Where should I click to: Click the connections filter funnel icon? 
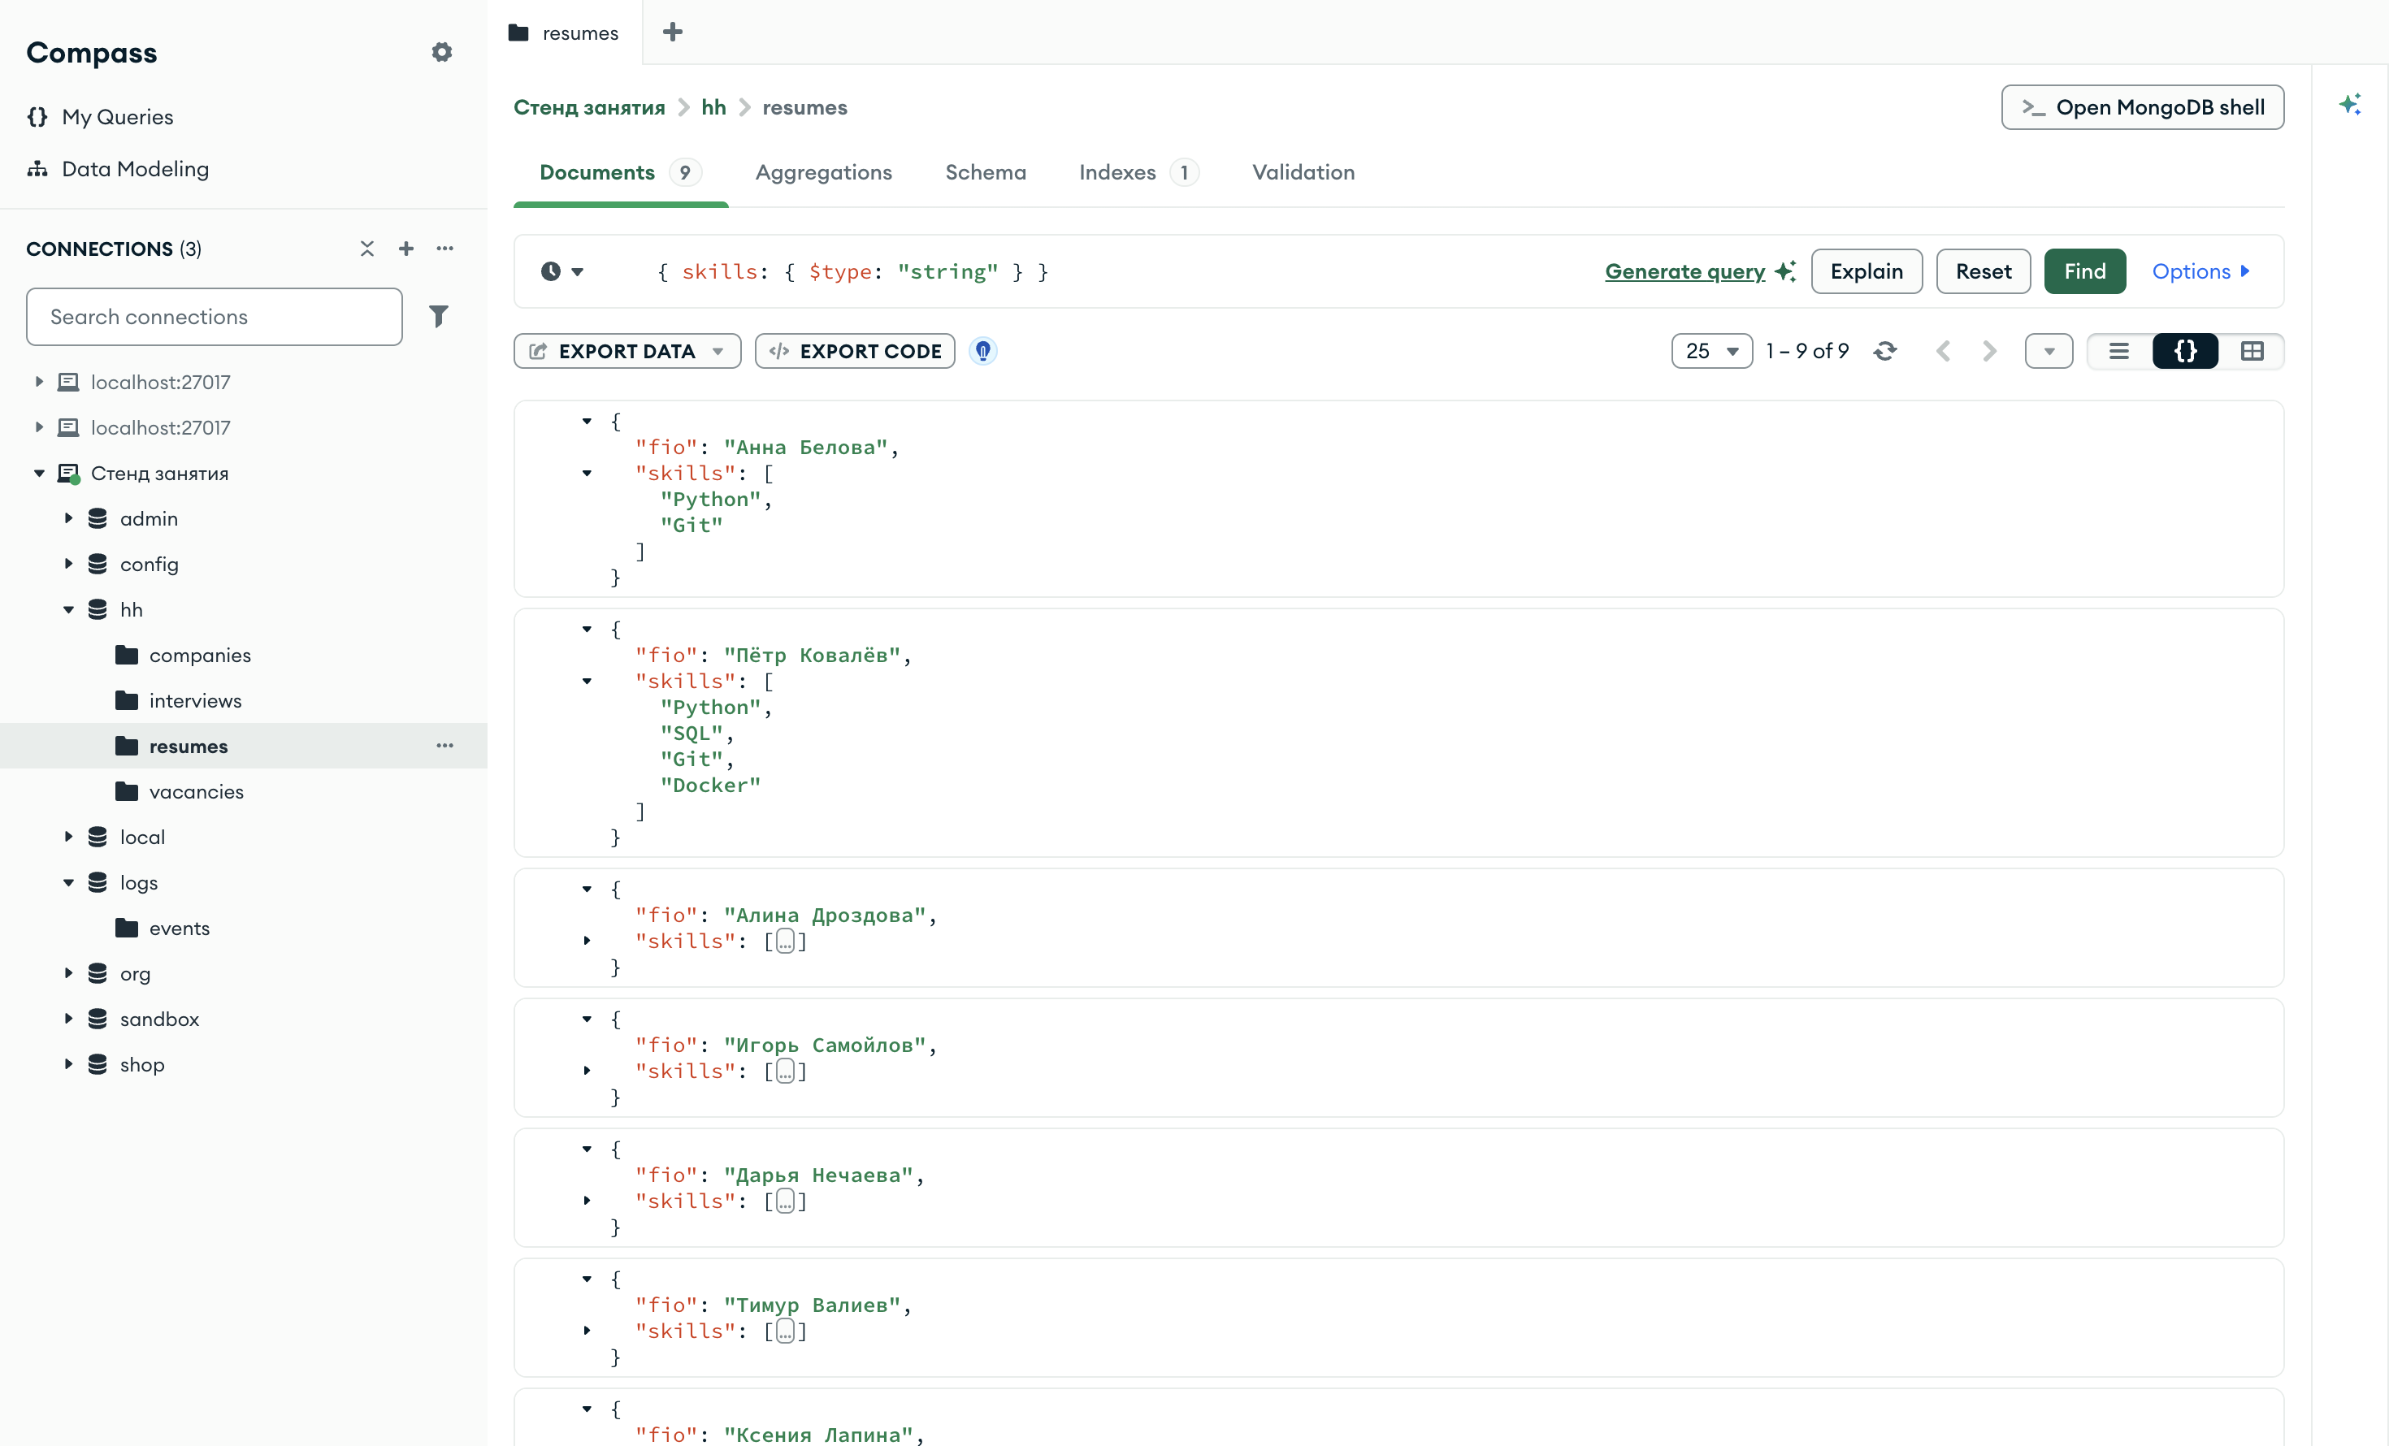tap(438, 316)
